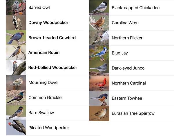Open the Carolina Wren list entry
The width and height of the screenshot is (174, 136).
pyautogui.click(x=125, y=23)
